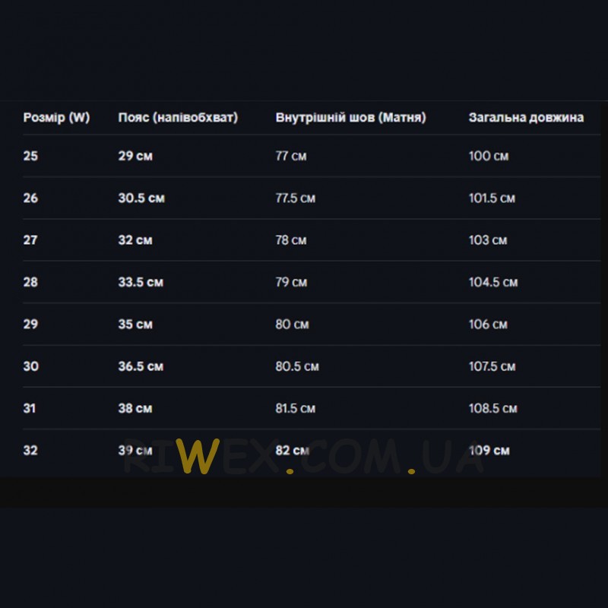
Task: Click the size 32 row label
Action: 30,450
